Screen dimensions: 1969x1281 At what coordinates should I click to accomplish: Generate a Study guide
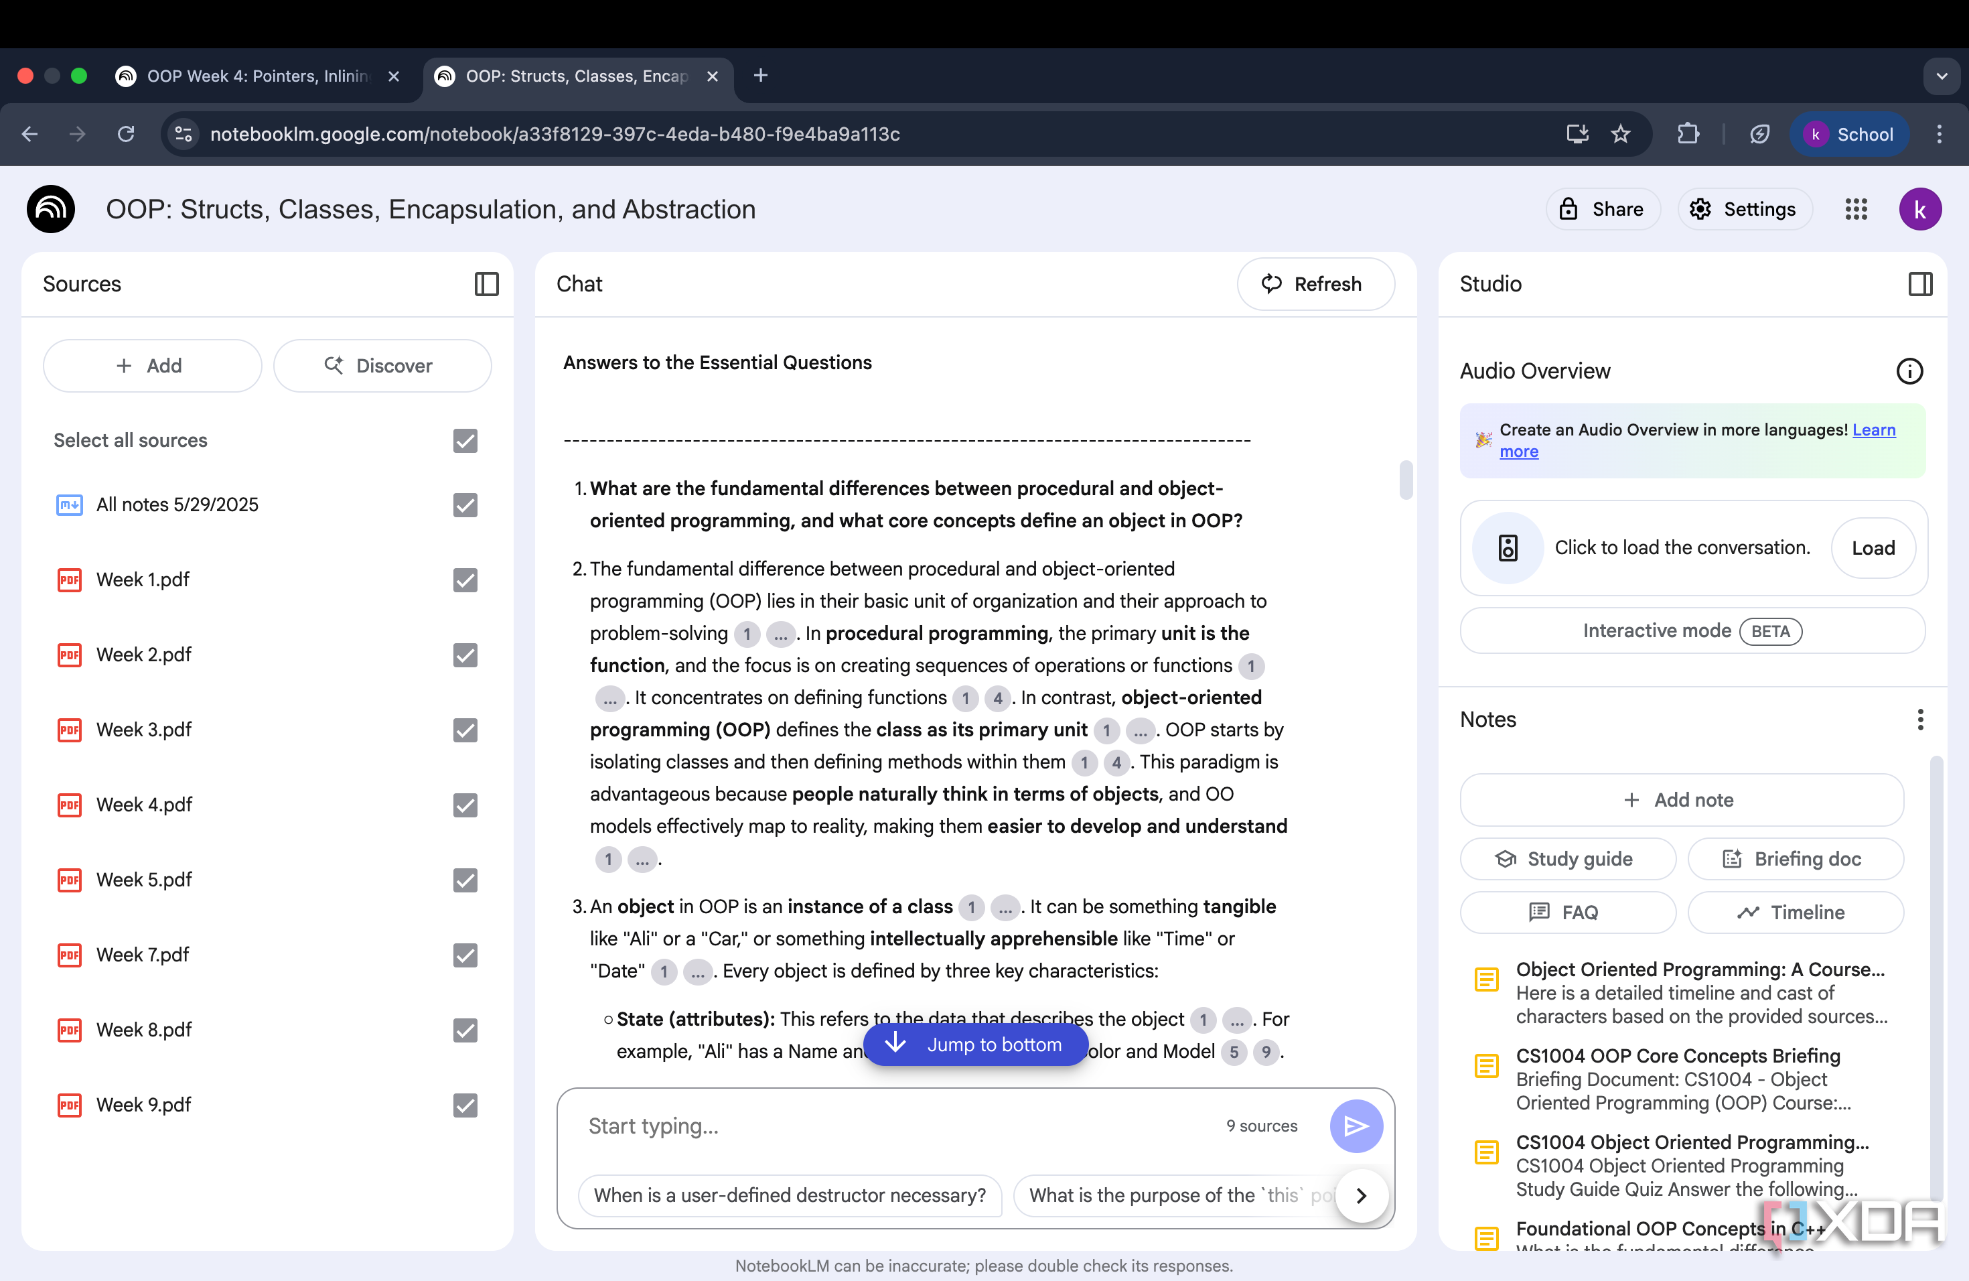1567,859
